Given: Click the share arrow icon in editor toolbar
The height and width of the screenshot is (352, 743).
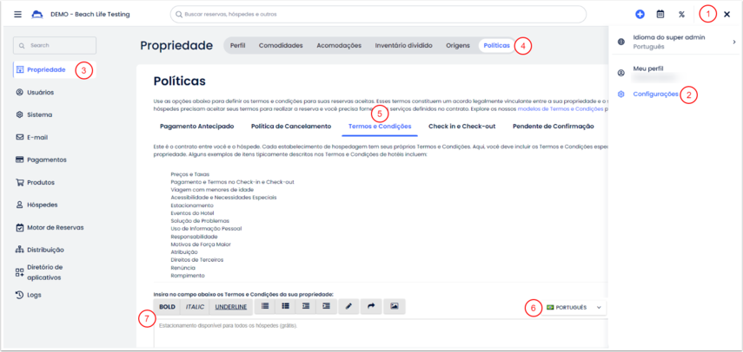Looking at the screenshot, I should point(372,307).
